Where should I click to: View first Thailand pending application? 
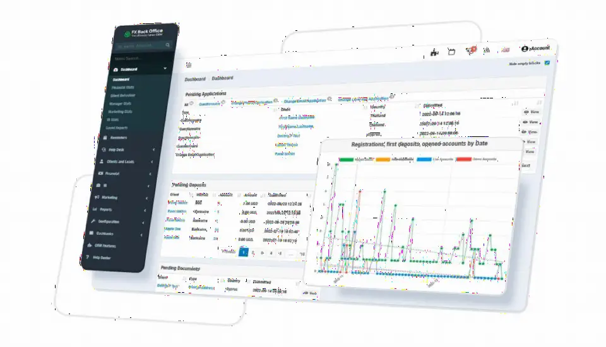click(x=532, y=112)
